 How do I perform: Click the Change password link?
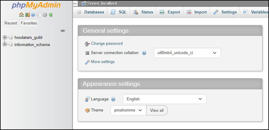[x=107, y=44]
